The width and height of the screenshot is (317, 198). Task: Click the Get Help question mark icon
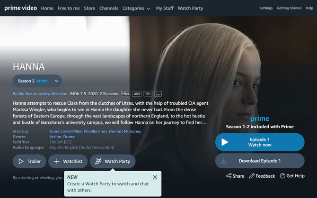click(282, 176)
